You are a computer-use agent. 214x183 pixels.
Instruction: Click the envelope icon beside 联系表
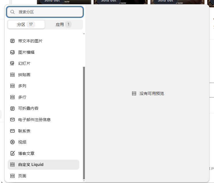13,131
